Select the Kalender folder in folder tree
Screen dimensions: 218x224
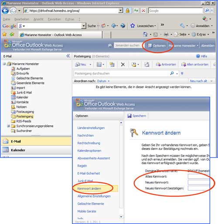22,97
